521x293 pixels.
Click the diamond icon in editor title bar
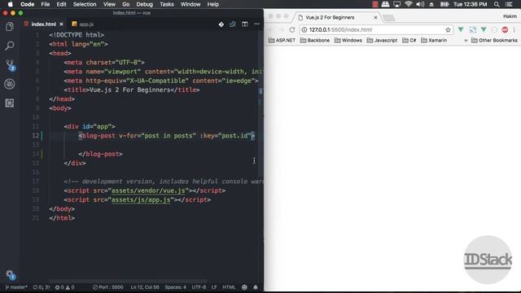click(221, 24)
